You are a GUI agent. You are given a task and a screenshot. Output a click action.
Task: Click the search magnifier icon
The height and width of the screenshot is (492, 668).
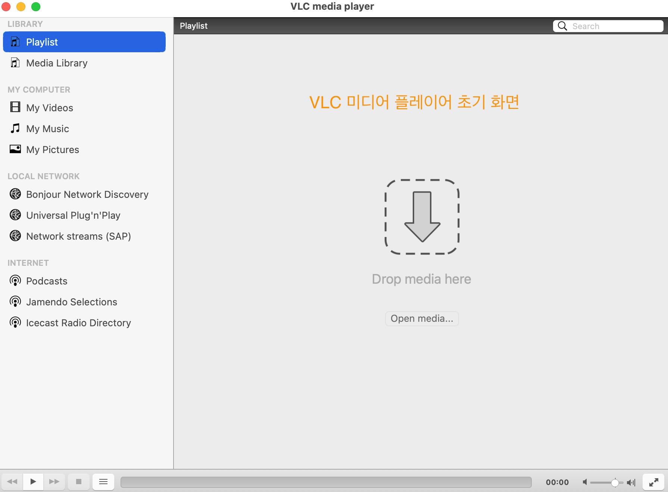(x=562, y=26)
